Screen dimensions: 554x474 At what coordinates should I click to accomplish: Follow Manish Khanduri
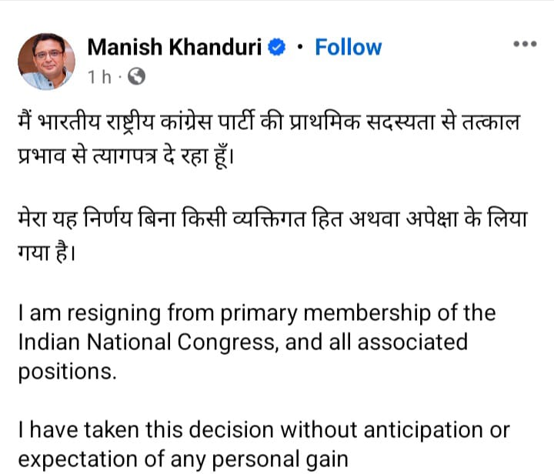(x=348, y=47)
